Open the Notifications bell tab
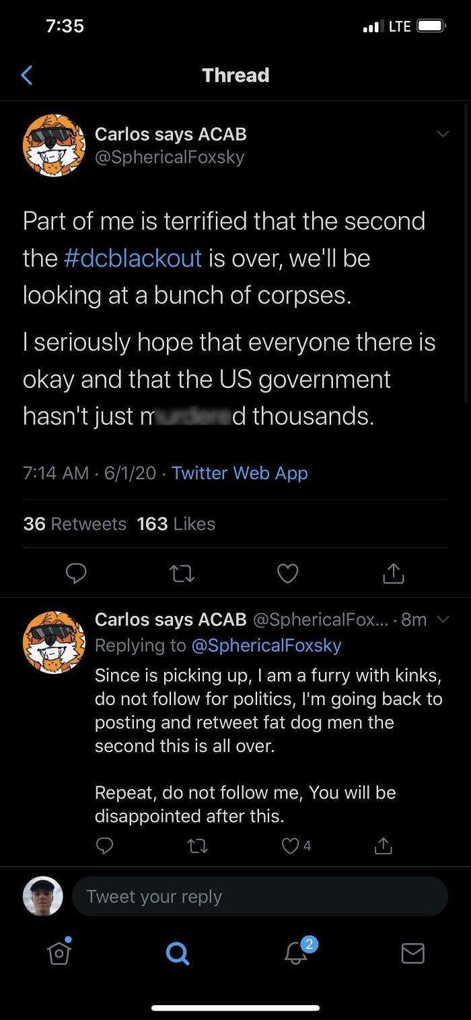Image resolution: width=471 pixels, height=1020 pixels. point(295,952)
